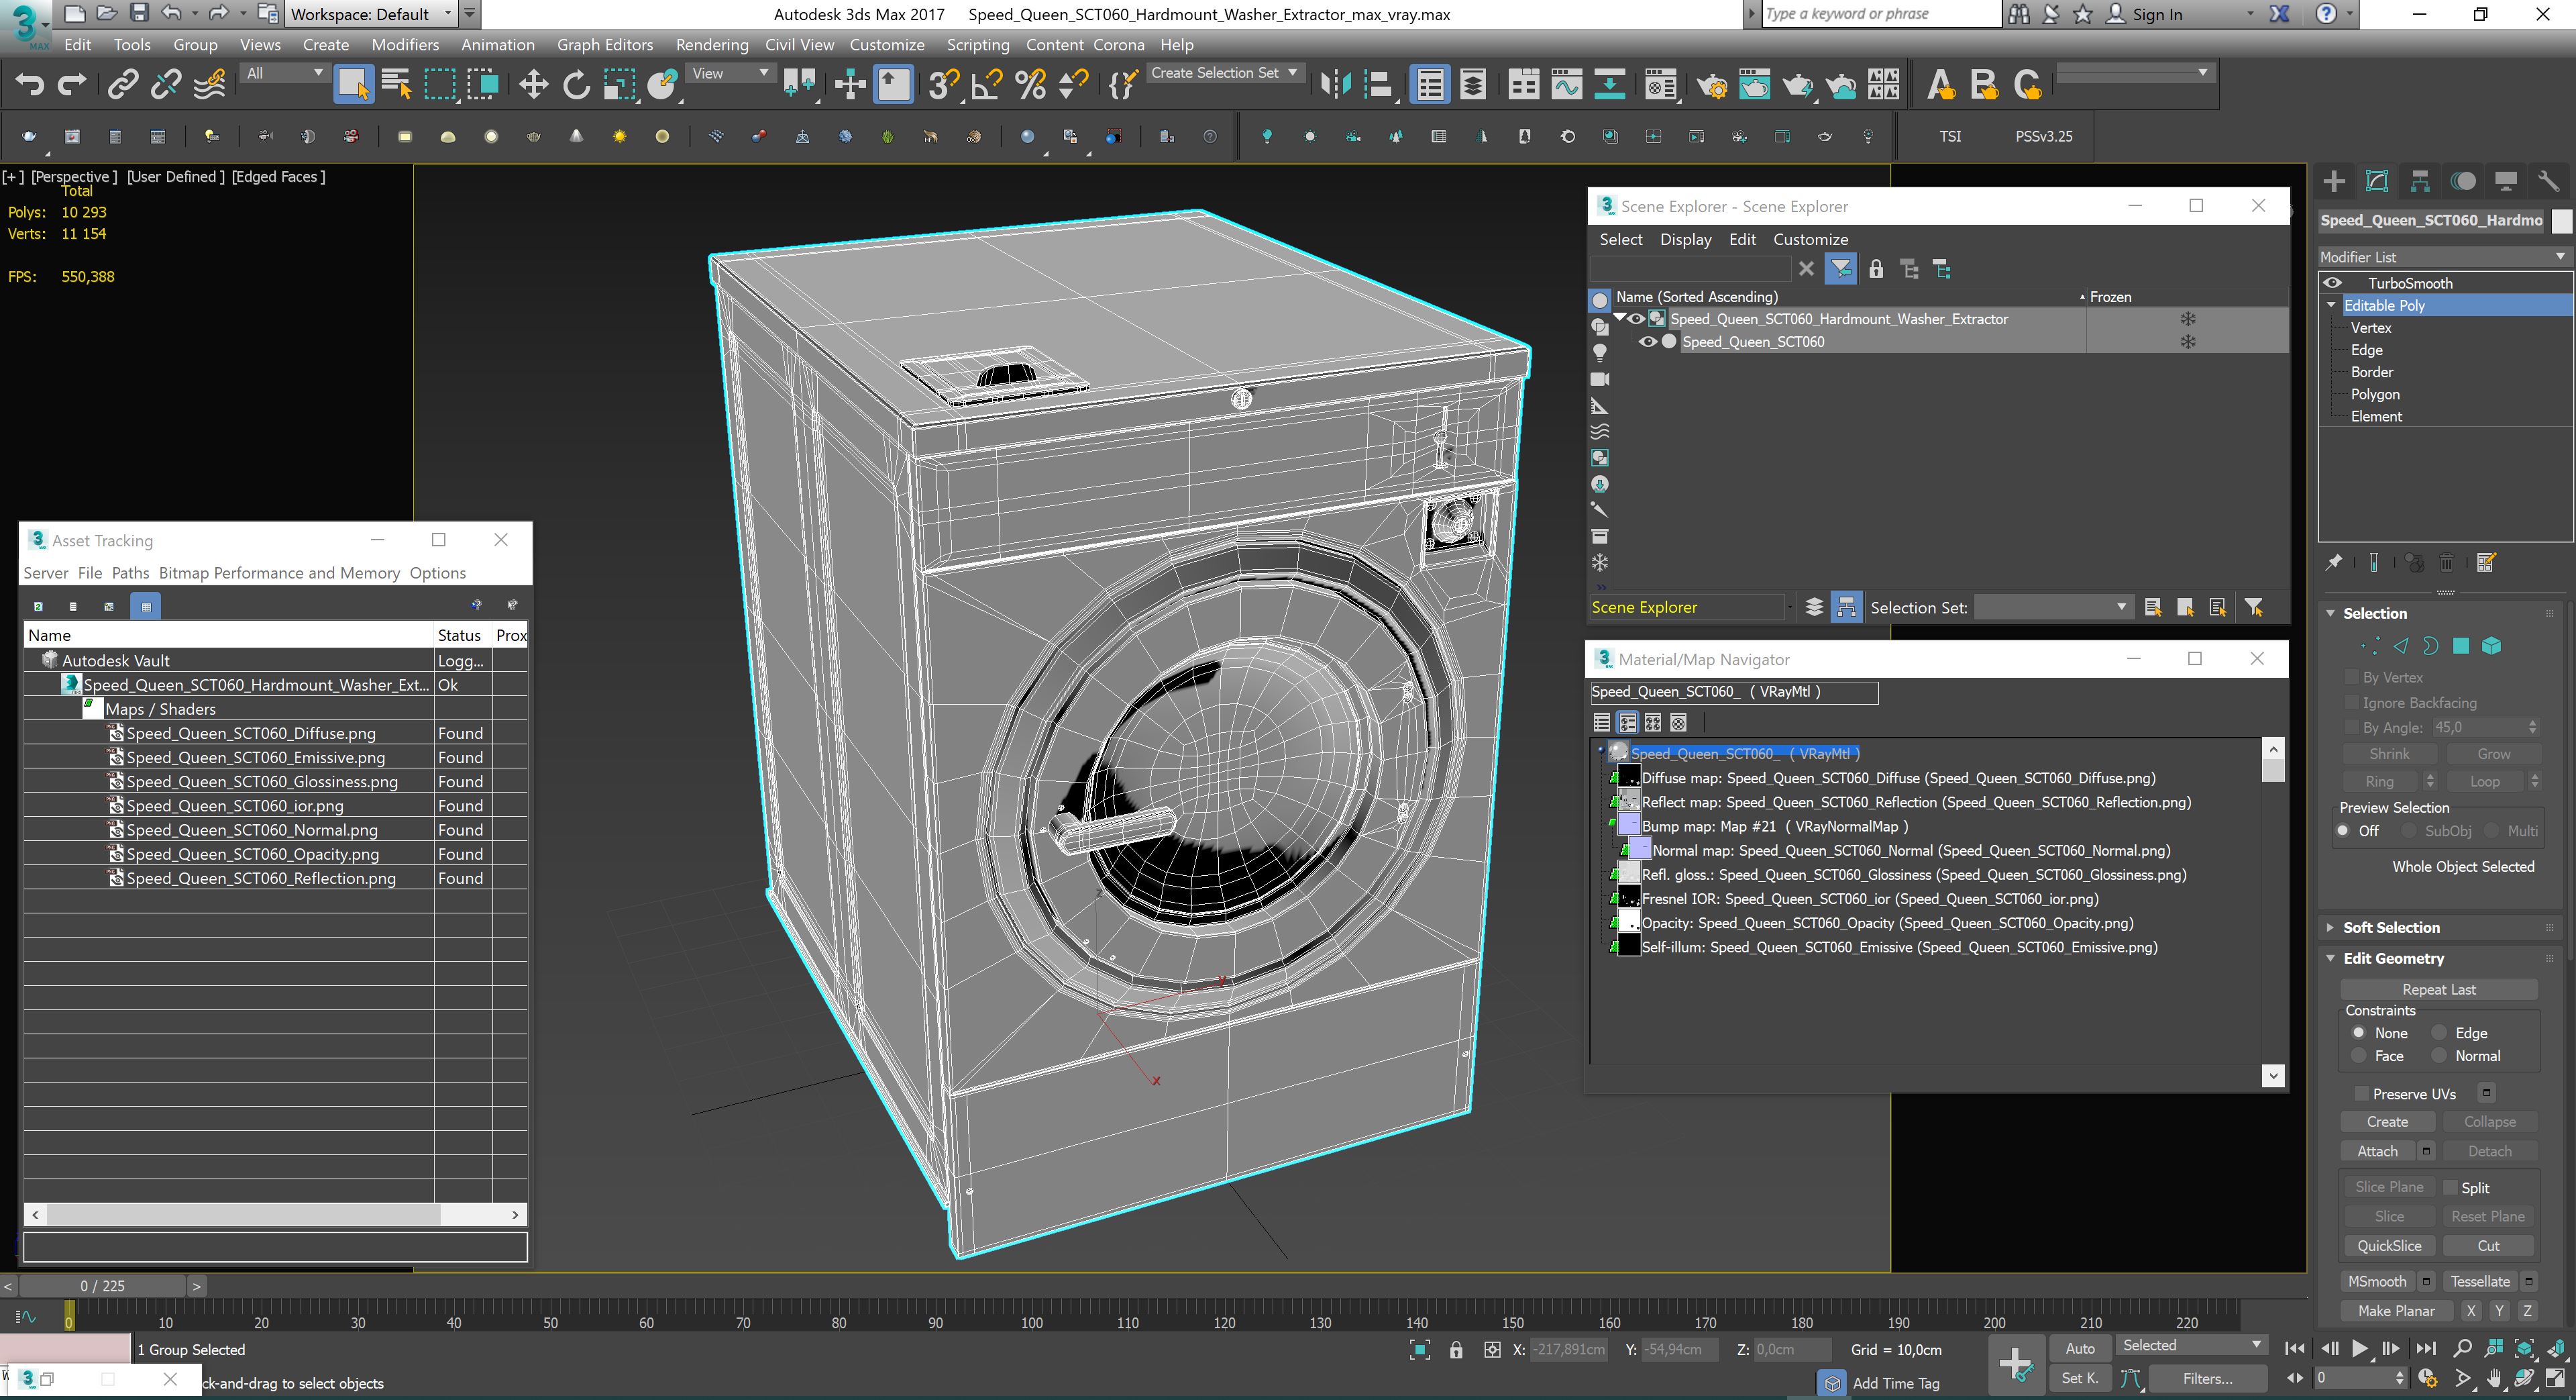2576x1400 pixels.
Task: Open the Utilities wrench panel tab
Action: tap(2548, 181)
